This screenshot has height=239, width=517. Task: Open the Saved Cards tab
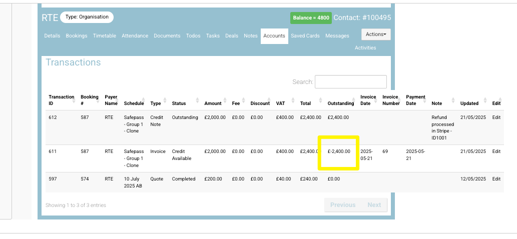click(x=305, y=36)
